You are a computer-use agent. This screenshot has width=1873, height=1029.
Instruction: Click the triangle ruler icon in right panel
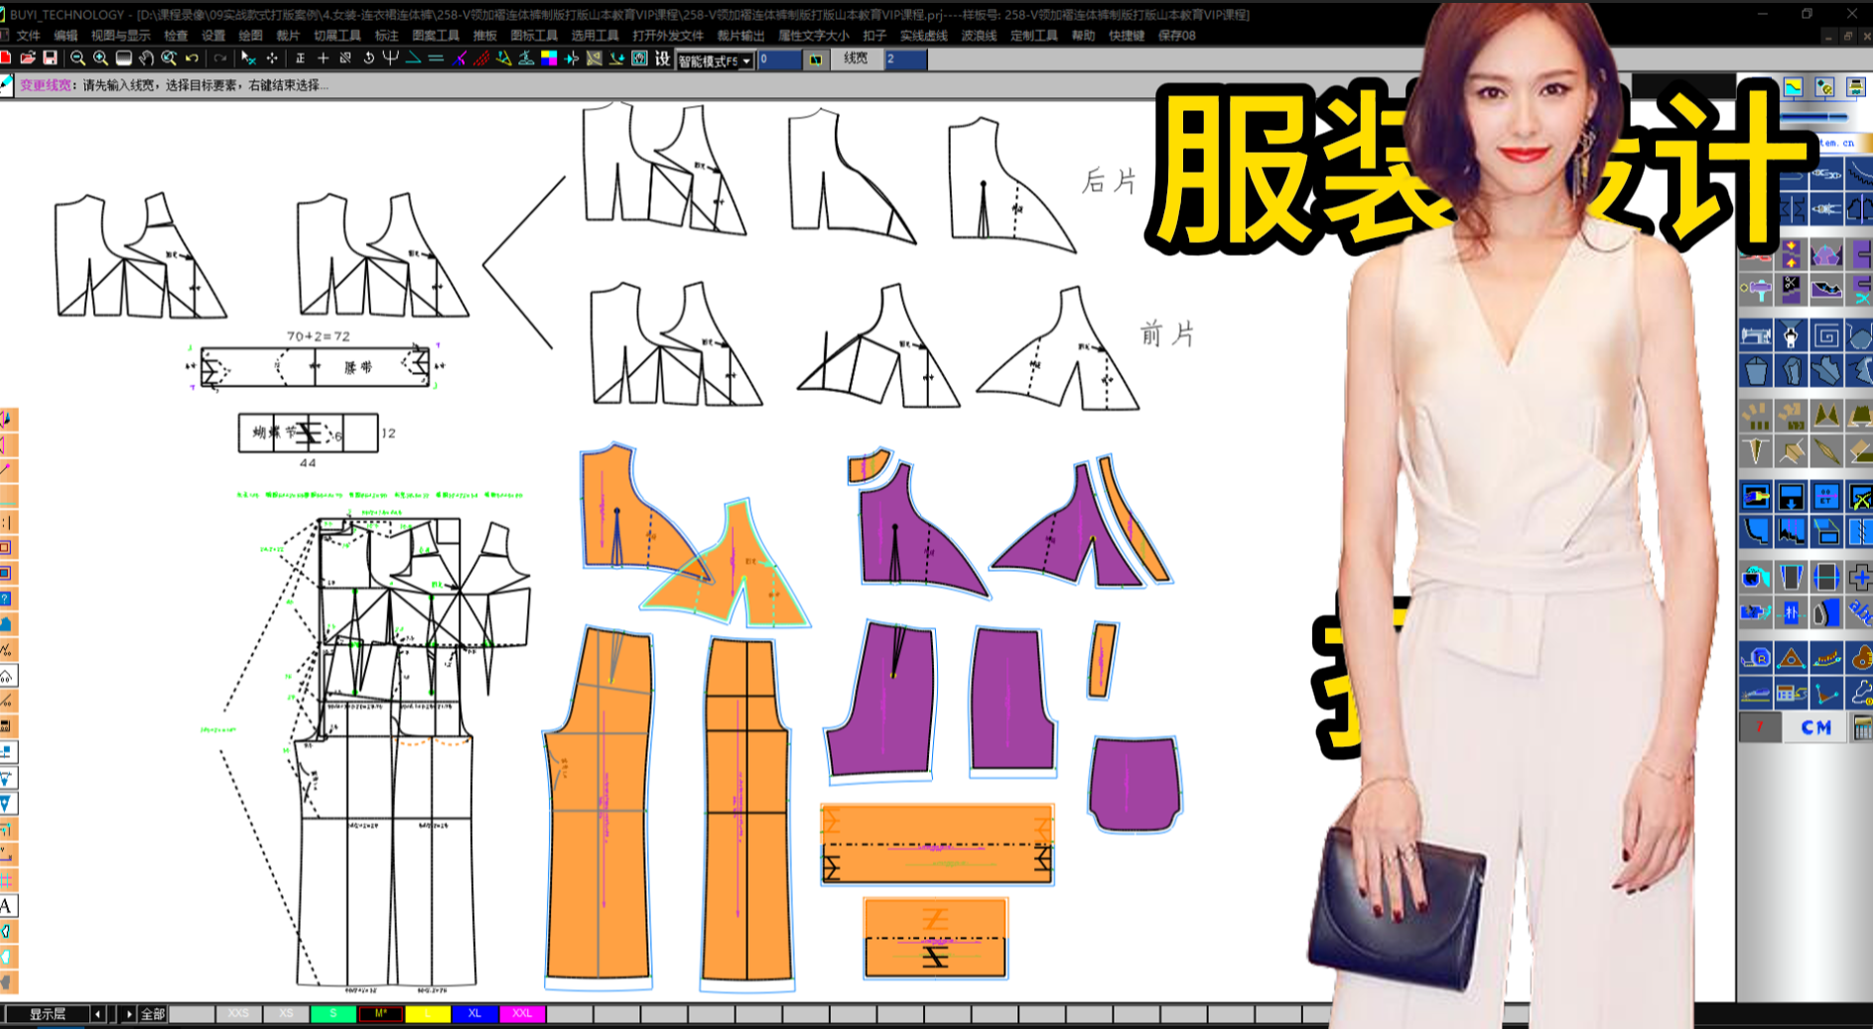pyautogui.click(x=1791, y=657)
